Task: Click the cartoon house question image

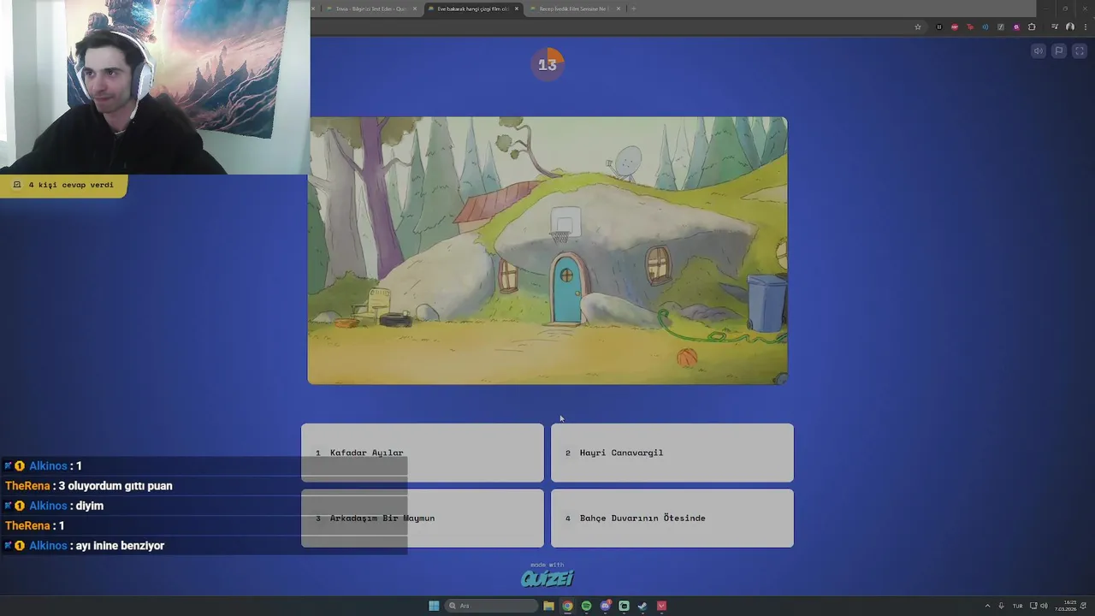Action: [x=547, y=251]
